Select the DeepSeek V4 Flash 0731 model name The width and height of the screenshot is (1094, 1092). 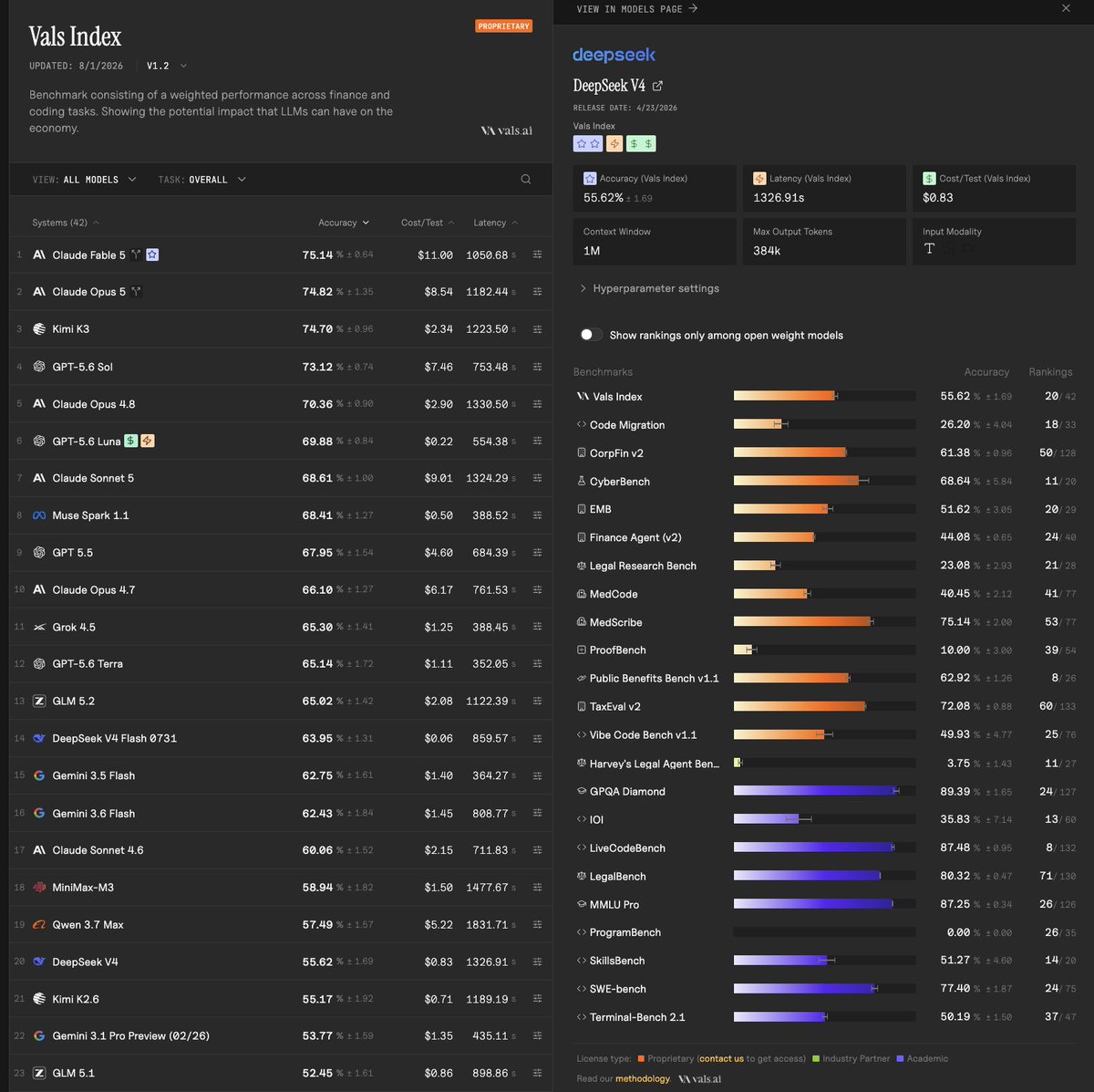click(x=115, y=738)
